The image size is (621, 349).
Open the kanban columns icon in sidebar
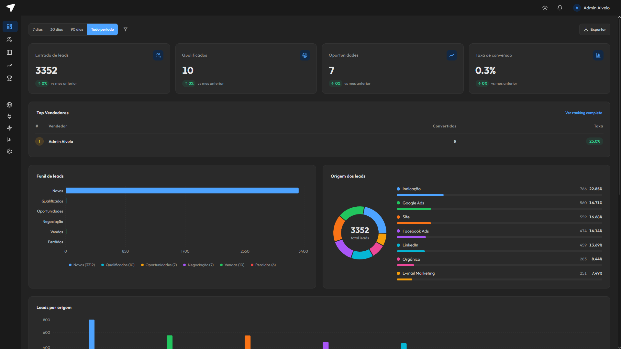pyautogui.click(x=9, y=52)
